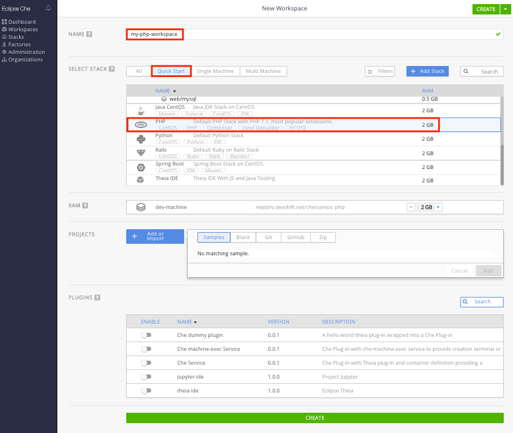The height and width of the screenshot is (433, 513).
Task: Click the web/mysql machine icon
Action: point(164,99)
